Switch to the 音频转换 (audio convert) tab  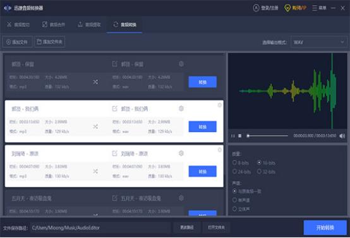[x=124, y=25]
